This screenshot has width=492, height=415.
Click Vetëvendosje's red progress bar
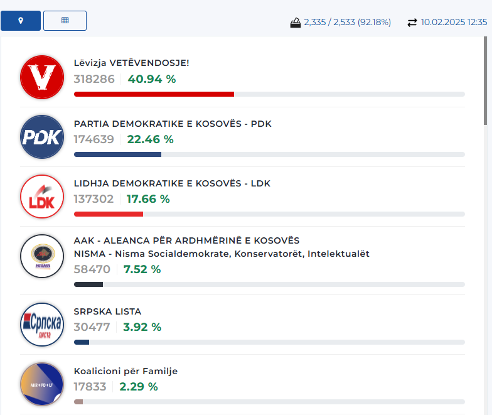[x=154, y=94]
